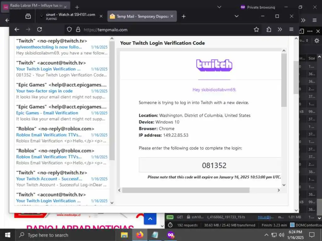Click the Type here to search box

click(65, 235)
